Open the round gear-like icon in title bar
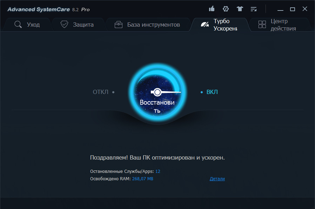Image resolution: width=315 pixels, height=209 pixels. click(226, 9)
